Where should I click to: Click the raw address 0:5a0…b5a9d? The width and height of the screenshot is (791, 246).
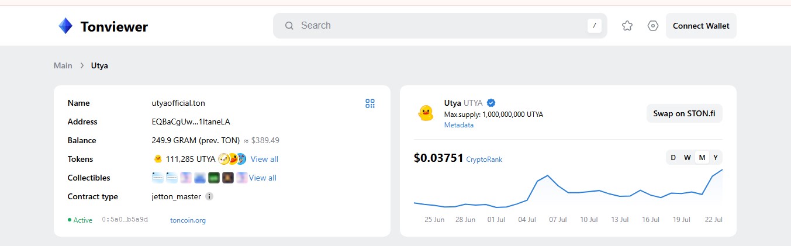(125, 220)
